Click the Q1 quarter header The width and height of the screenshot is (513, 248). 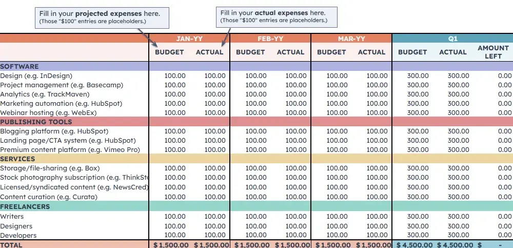452,39
